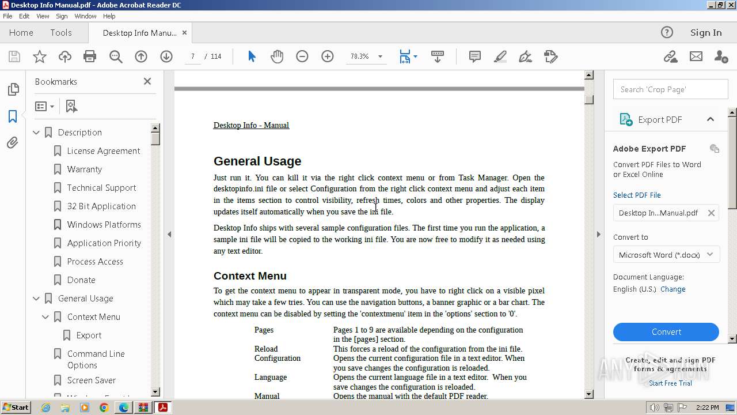Viewport: 737px width, 415px height.
Task: Select the Highlight text tool
Action: point(500,56)
